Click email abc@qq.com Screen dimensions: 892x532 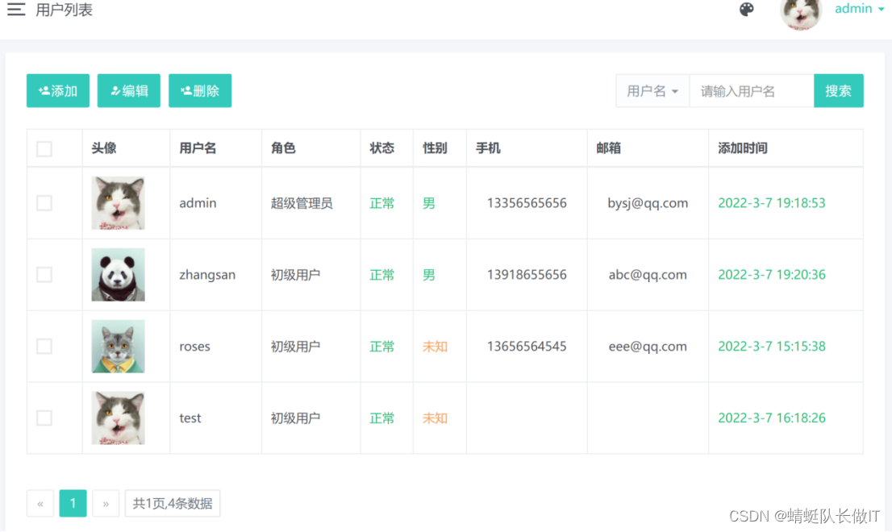pyautogui.click(x=648, y=275)
